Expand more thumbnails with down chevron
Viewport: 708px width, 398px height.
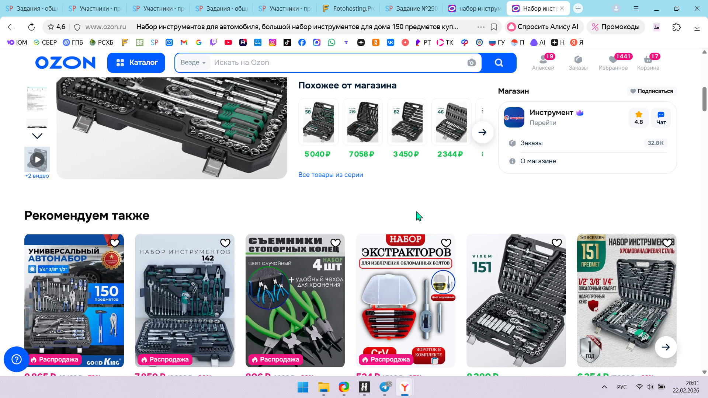pyautogui.click(x=37, y=136)
